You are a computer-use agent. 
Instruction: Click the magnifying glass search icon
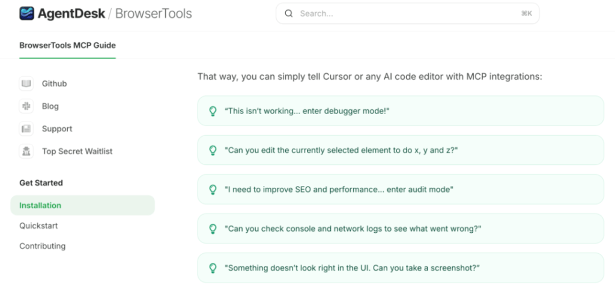pos(289,13)
